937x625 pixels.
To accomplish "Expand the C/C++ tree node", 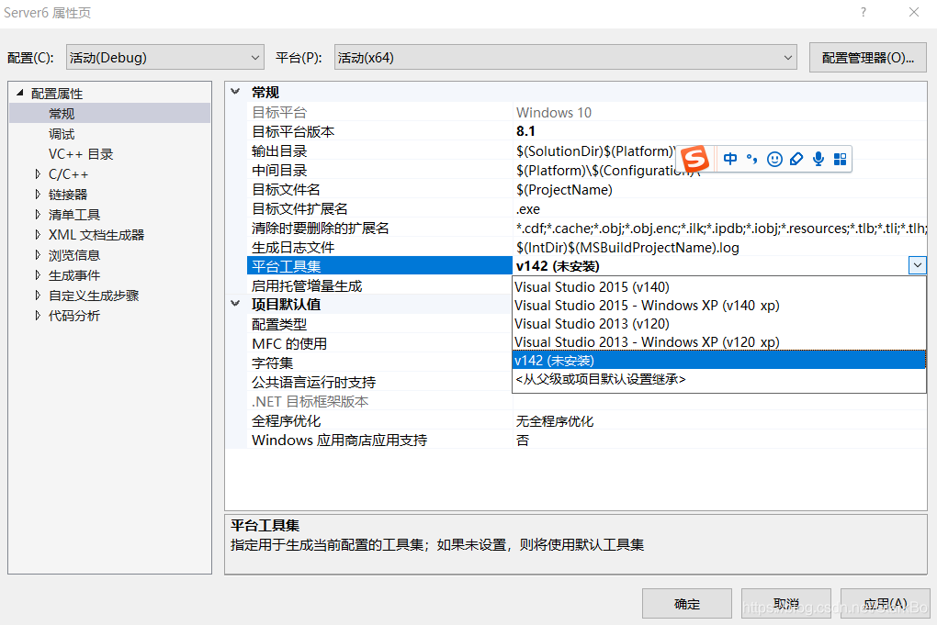I will click(38, 173).
